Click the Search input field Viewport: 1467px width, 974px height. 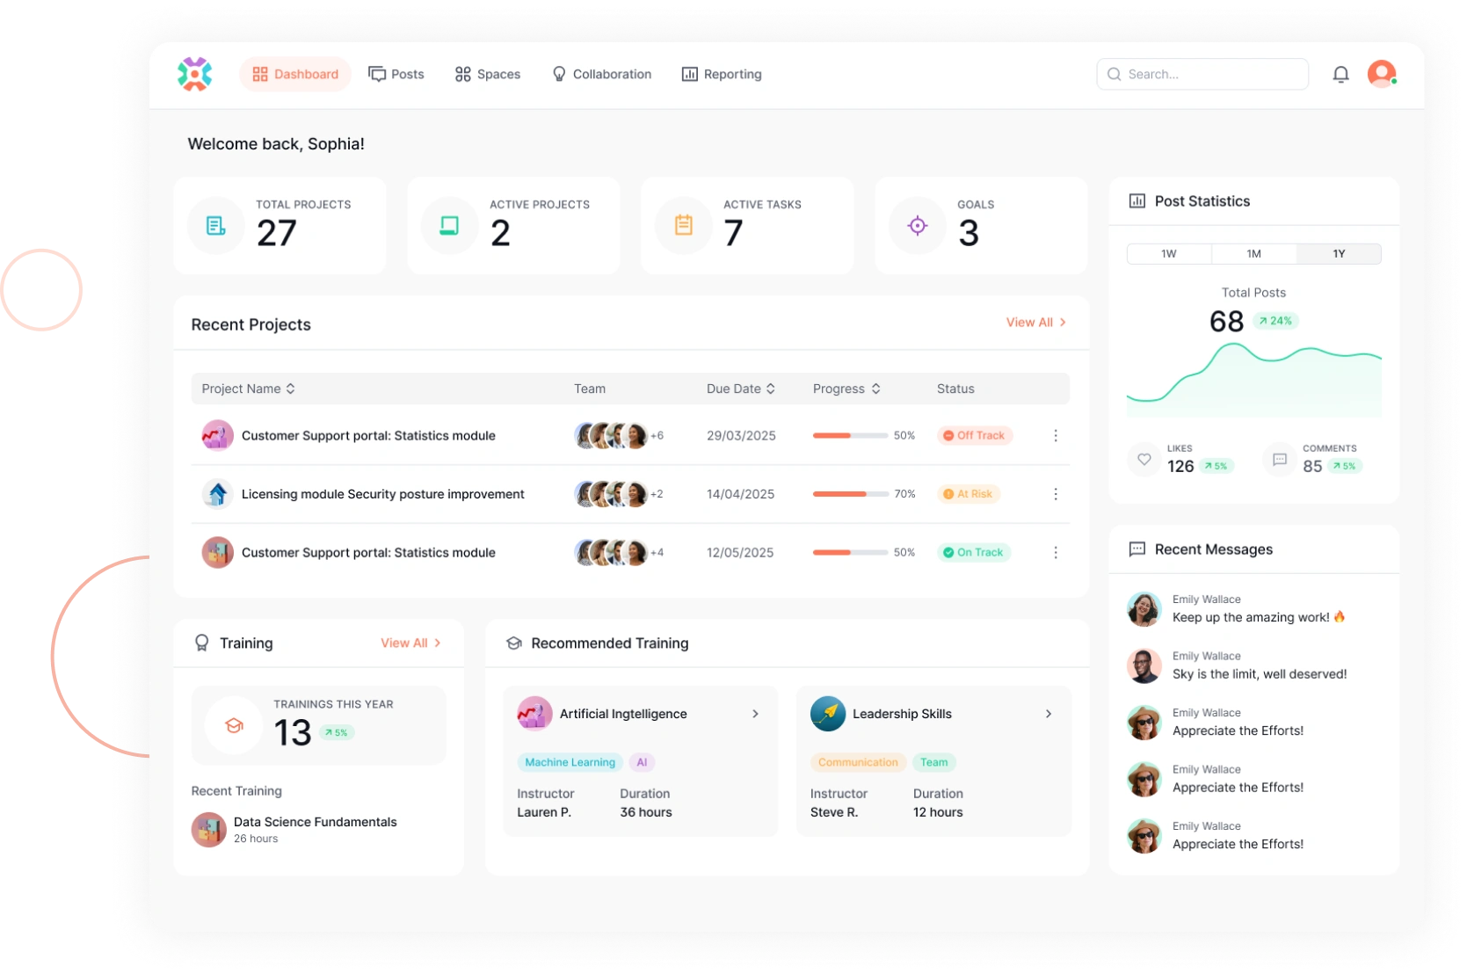[1202, 75]
